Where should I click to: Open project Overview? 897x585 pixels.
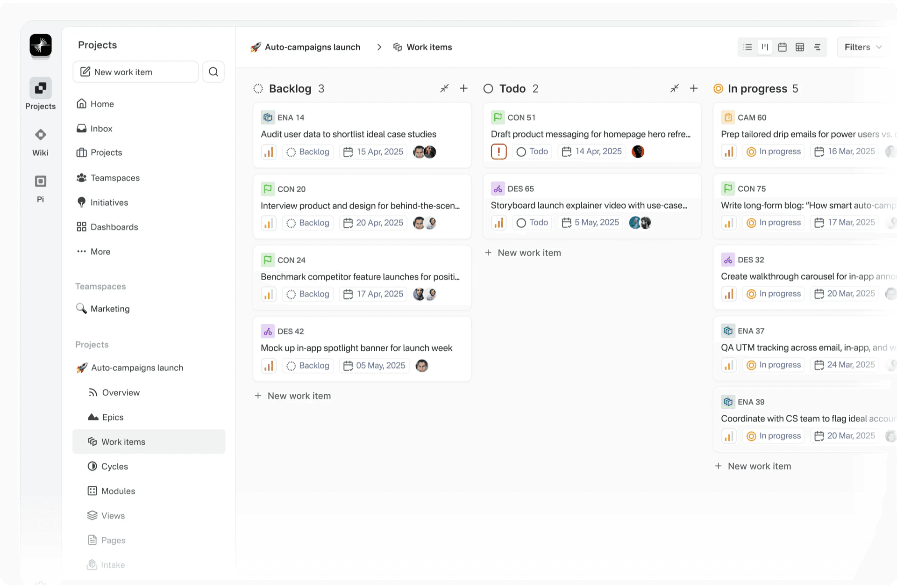click(x=114, y=393)
